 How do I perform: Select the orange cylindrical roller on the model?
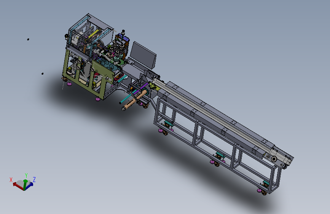(134, 100)
